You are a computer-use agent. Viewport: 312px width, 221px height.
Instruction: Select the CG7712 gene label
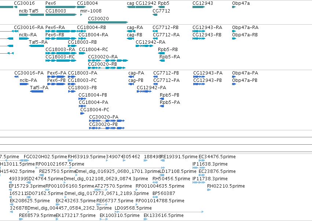[x=161, y=11]
